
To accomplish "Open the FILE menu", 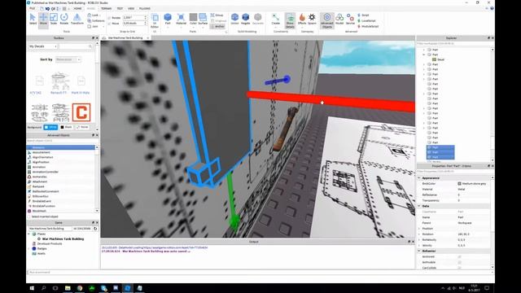I will click(x=33, y=8).
